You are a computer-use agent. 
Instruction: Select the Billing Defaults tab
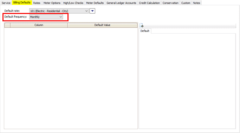click(22, 2)
